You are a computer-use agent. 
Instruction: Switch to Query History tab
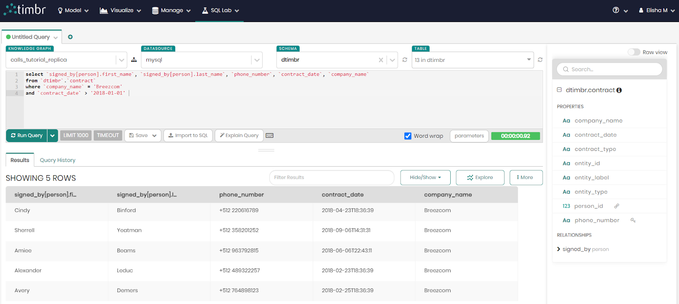(57, 160)
